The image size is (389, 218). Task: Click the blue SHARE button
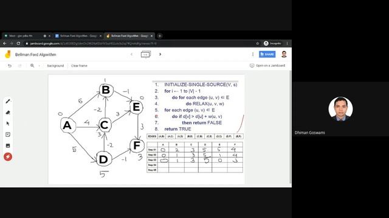coord(267,54)
